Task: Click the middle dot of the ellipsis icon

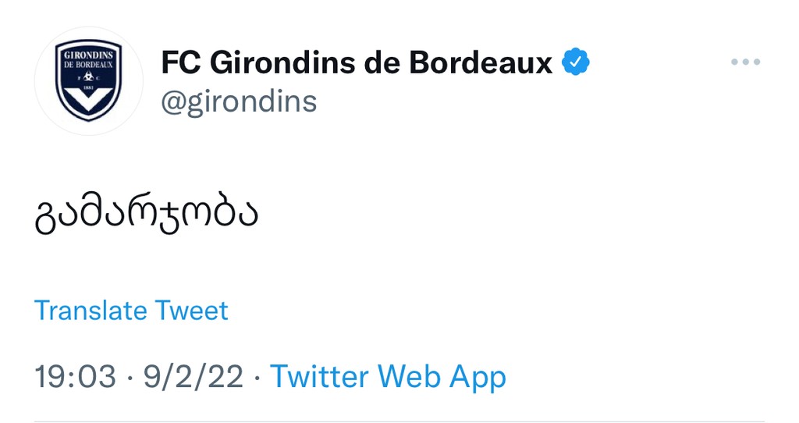Action: coord(745,62)
